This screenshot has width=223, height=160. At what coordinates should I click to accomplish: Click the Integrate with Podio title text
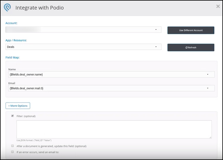(x=39, y=8)
